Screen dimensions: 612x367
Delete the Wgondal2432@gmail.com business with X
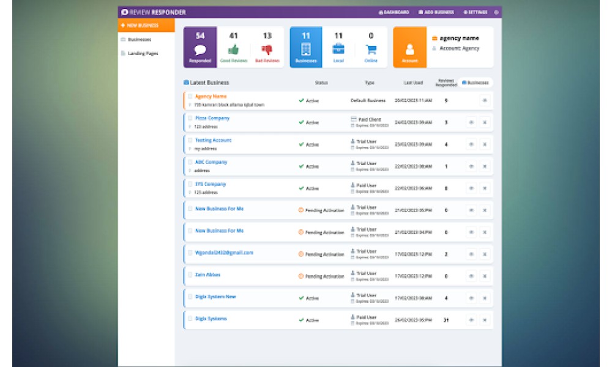coord(484,254)
